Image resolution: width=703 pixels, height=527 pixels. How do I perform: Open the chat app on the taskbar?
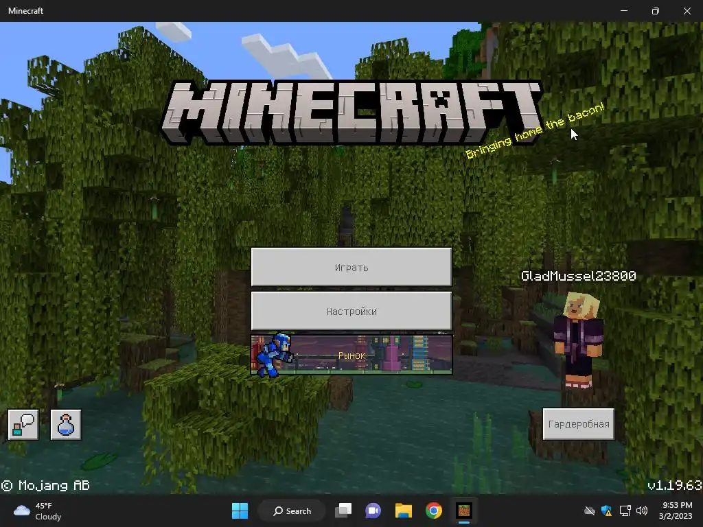tap(373, 511)
